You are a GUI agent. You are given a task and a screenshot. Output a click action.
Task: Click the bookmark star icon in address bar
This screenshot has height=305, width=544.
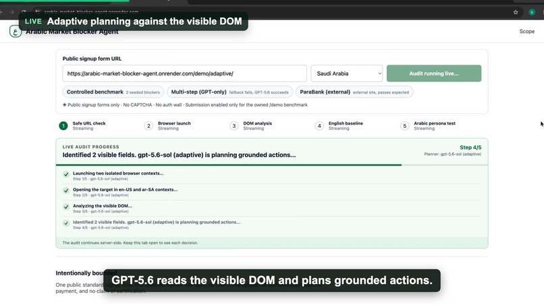(x=516, y=12)
